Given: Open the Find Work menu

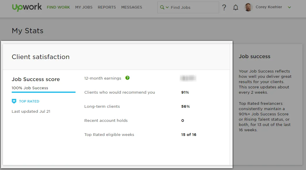Looking at the screenshot, I should [x=58, y=7].
